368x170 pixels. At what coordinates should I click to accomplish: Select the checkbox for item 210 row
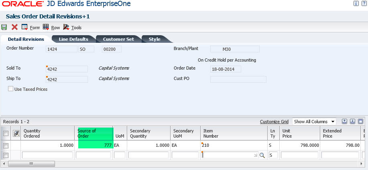(x=6, y=146)
